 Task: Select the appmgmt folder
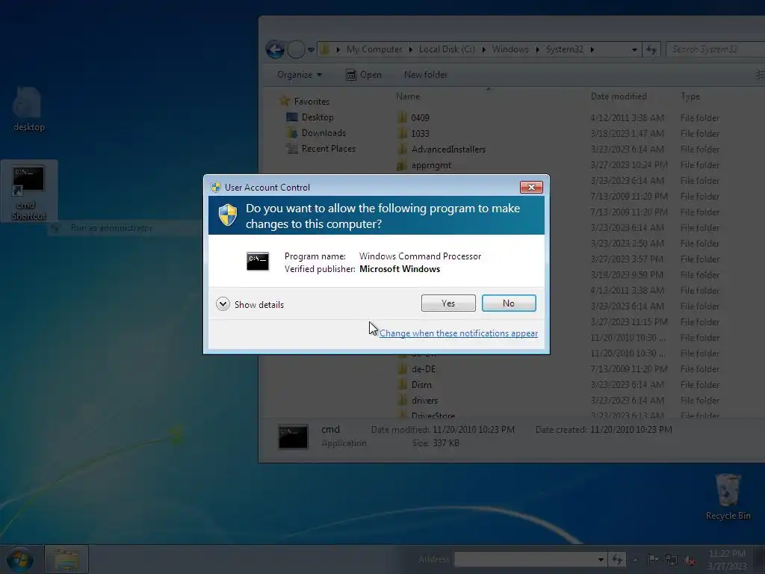click(x=431, y=165)
